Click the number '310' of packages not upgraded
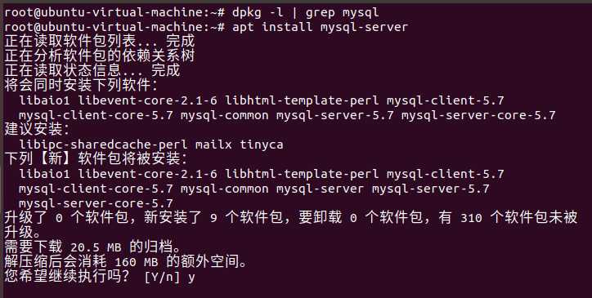The image size is (592, 298). pyautogui.click(x=471, y=218)
